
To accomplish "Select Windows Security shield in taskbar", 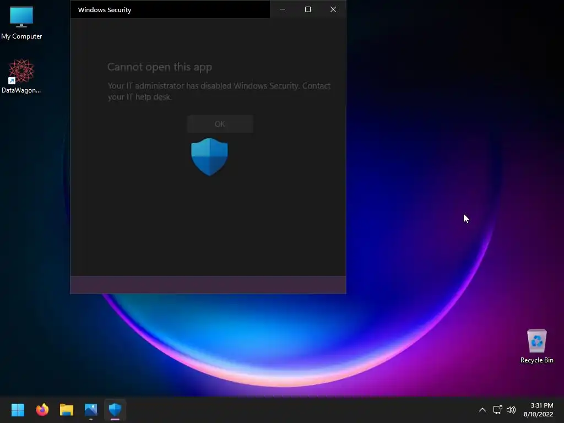I will [115, 410].
